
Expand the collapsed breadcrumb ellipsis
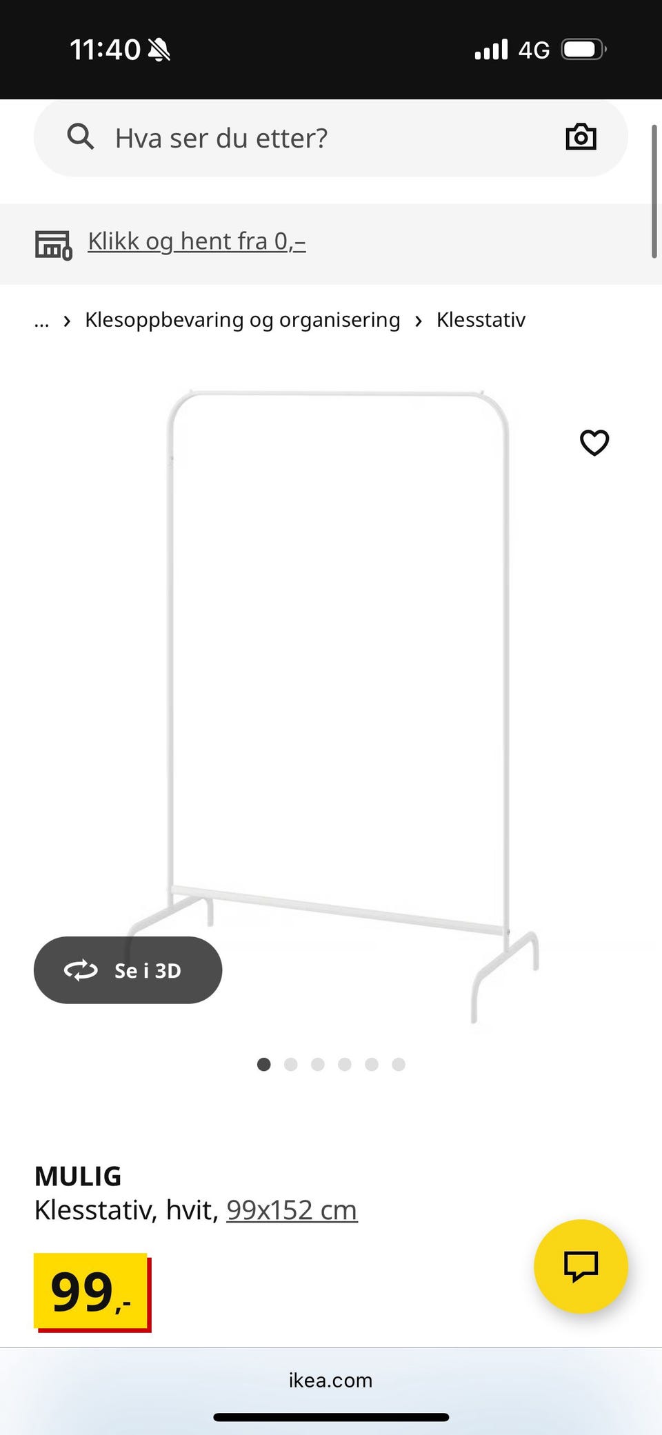point(41,321)
